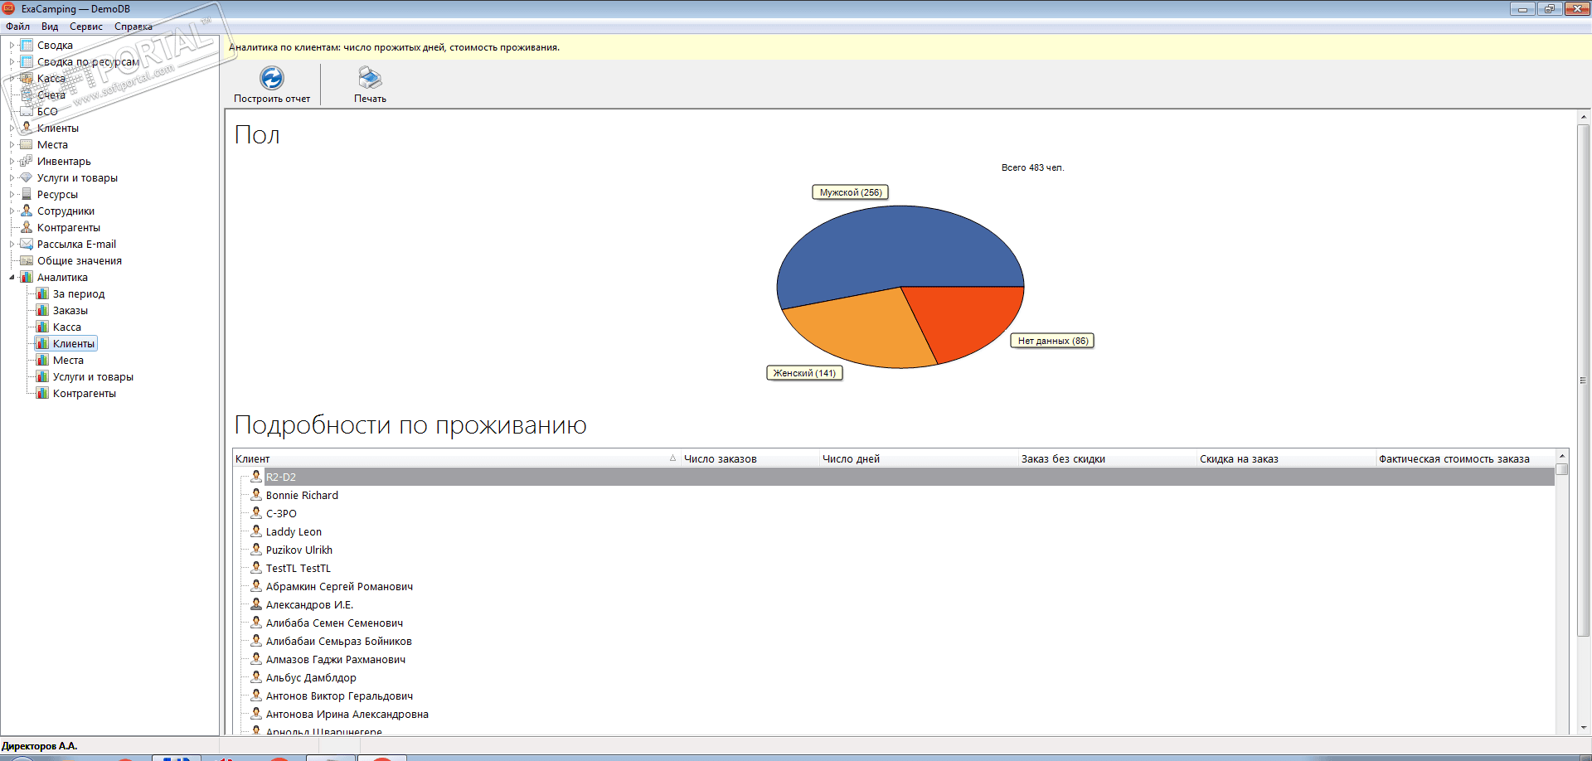Collapse the Аналитика tree node
The height and width of the screenshot is (761, 1592).
(x=12, y=277)
